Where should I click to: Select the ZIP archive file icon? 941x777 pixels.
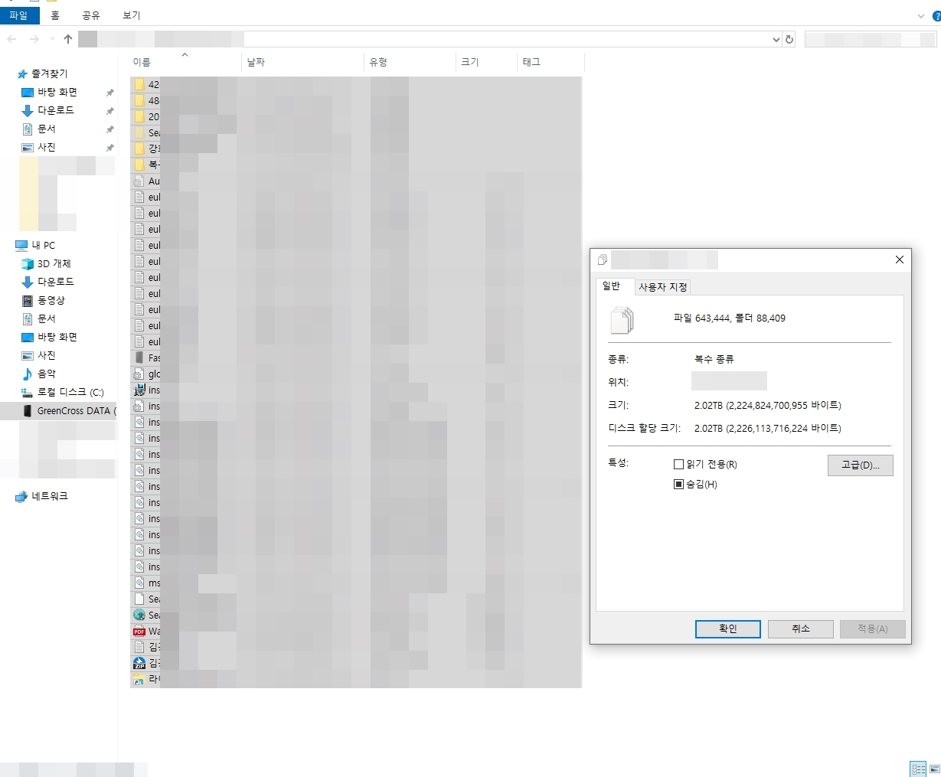point(139,664)
